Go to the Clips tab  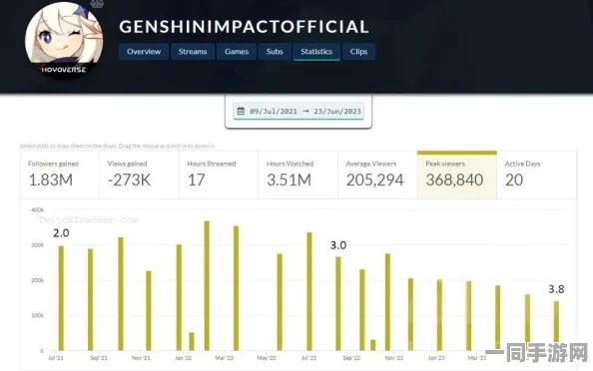(358, 52)
